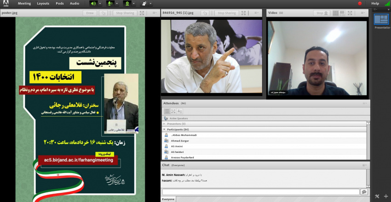Click the shared photo in 846916_945 (1).jpg pod

coord(212,56)
